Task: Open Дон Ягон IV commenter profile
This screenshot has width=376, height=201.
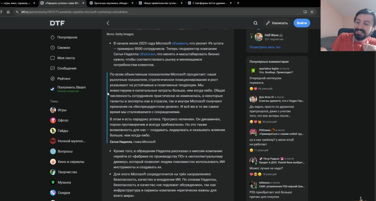Action: pos(267,97)
